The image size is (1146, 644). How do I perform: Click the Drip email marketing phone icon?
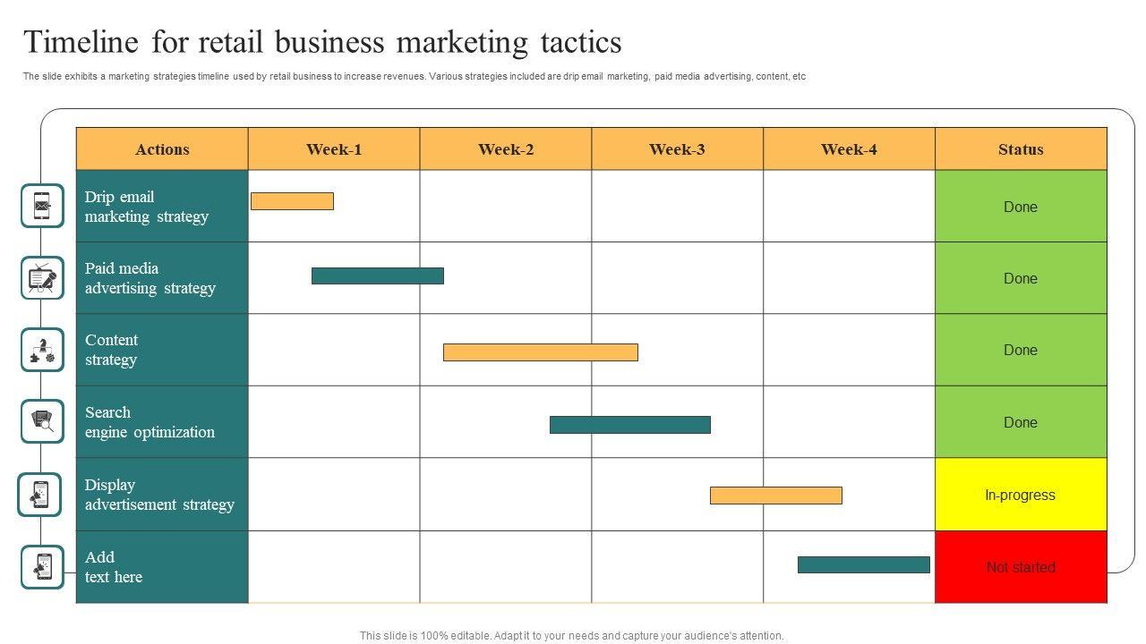click(x=43, y=206)
